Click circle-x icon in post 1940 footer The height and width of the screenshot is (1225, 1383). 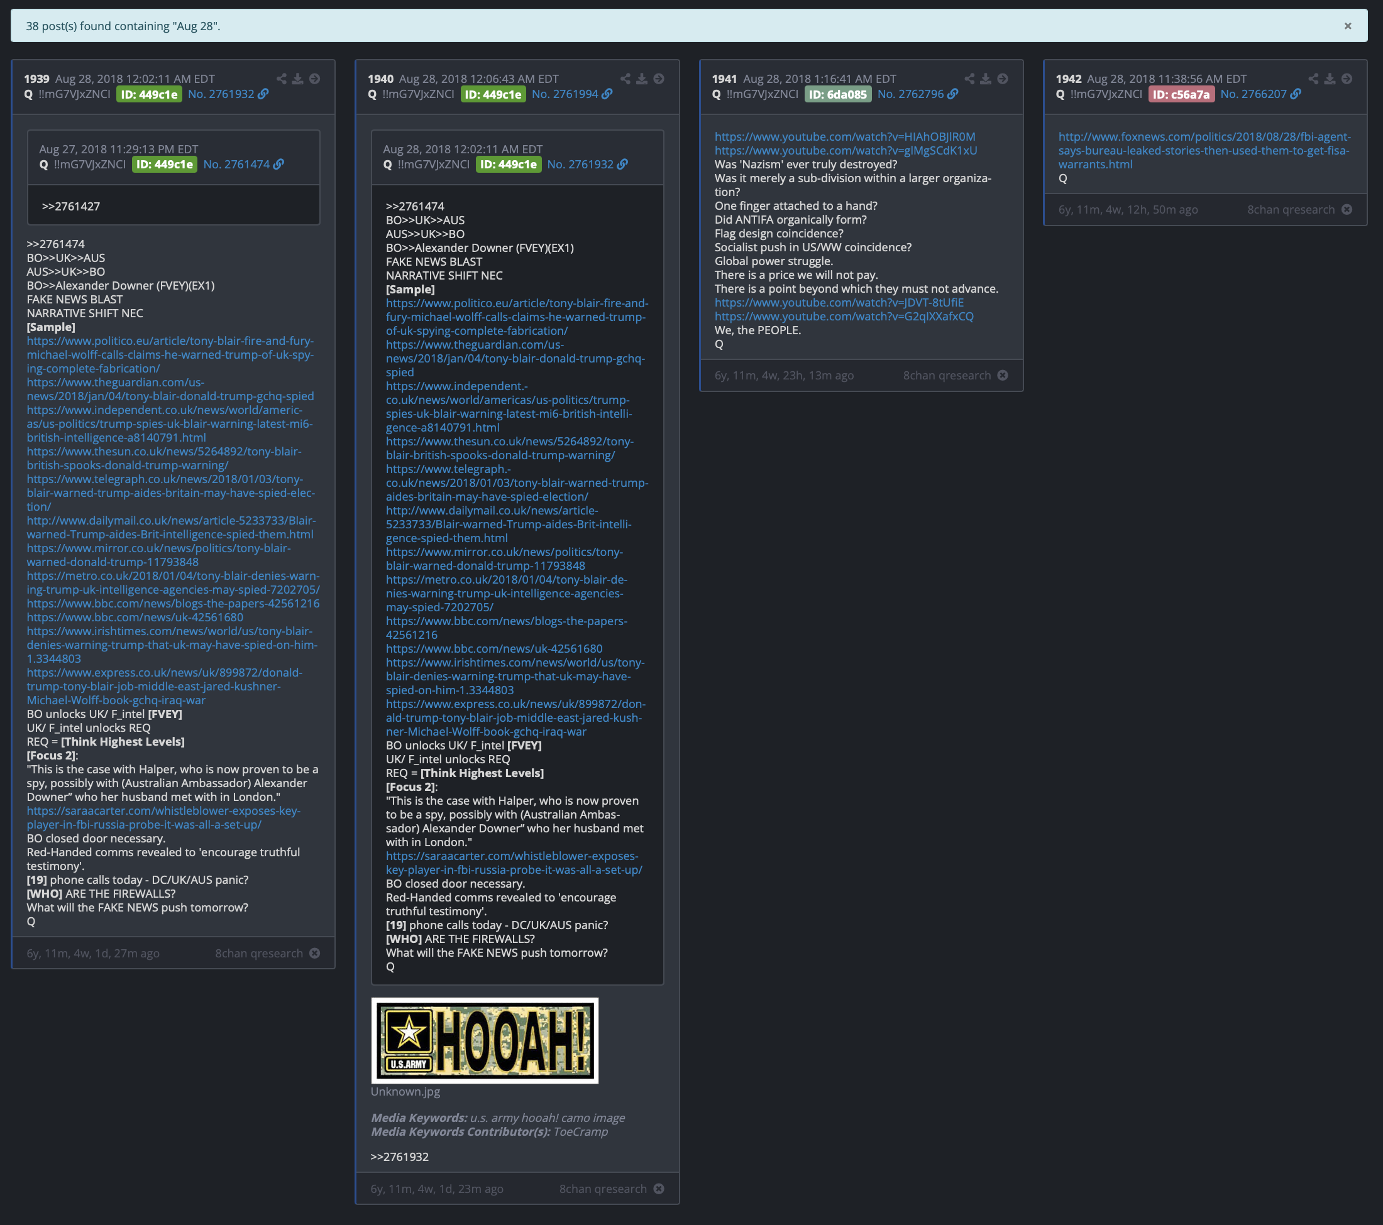click(x=659, y=1189)
